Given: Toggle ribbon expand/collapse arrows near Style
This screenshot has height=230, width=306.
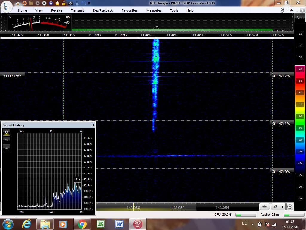Looking at the screenshot, I should pyautogui.click(x=282, y=10).
